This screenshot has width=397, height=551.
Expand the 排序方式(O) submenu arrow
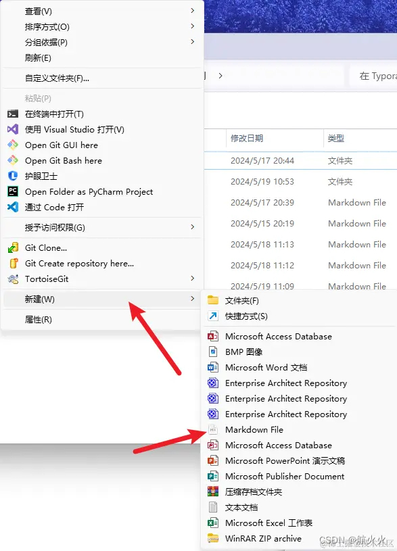click(192, 26)
